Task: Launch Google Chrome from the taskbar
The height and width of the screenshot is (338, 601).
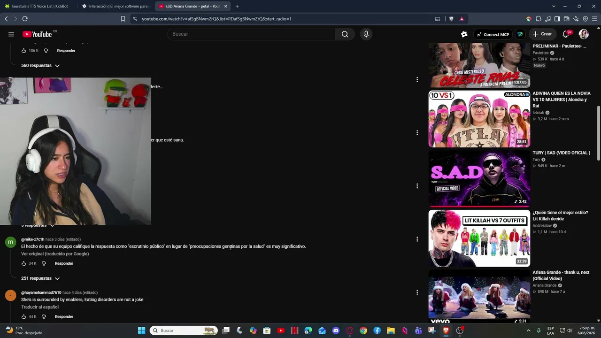Action: click(x=363, y=330)
